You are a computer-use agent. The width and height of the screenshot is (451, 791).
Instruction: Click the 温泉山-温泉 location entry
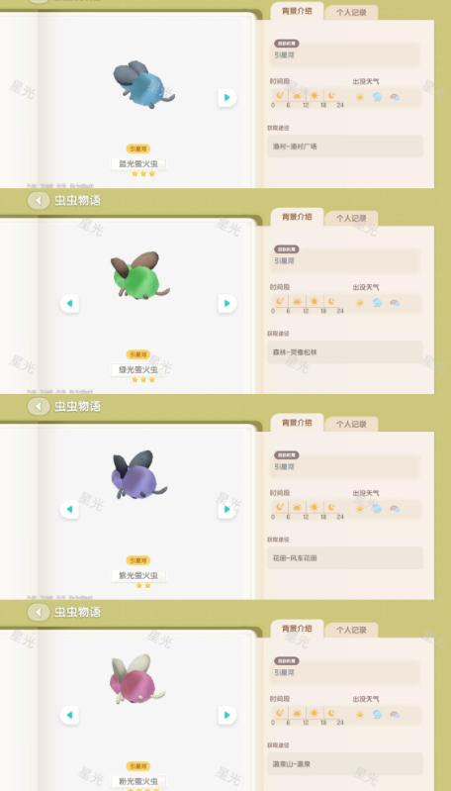(345, 763)
